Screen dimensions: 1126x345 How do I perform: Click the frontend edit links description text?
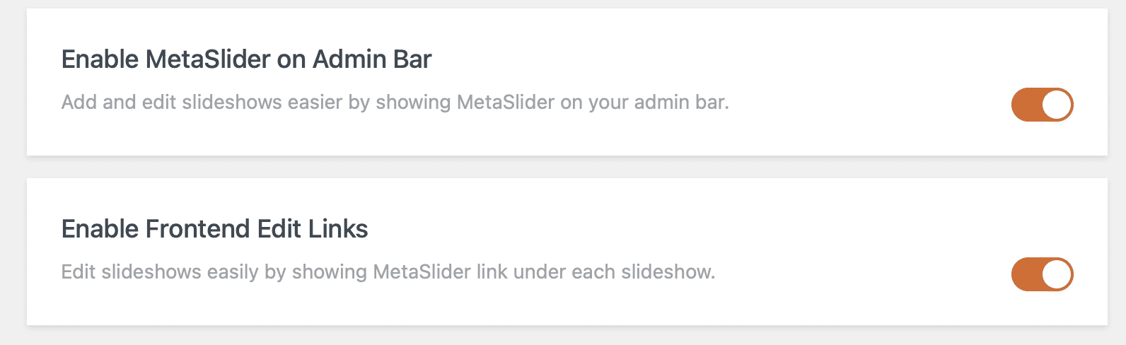click(388, 272)
